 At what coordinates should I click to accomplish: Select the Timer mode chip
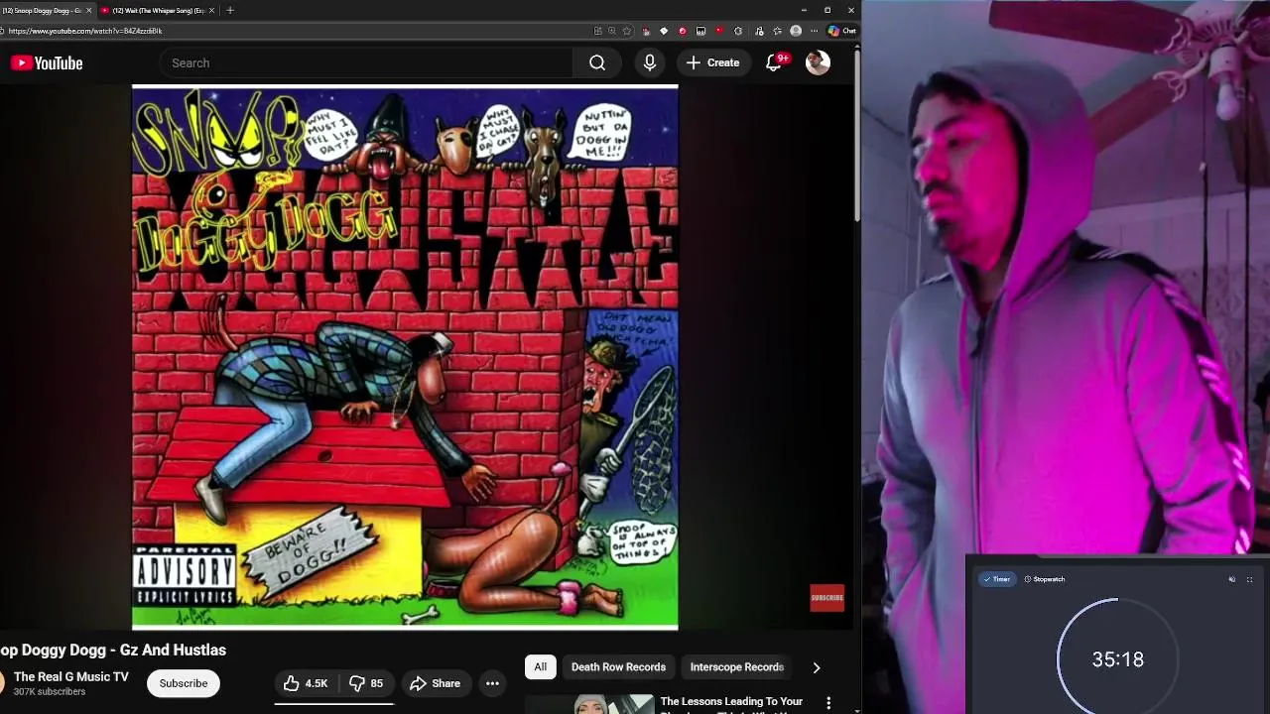click(997, 579)
